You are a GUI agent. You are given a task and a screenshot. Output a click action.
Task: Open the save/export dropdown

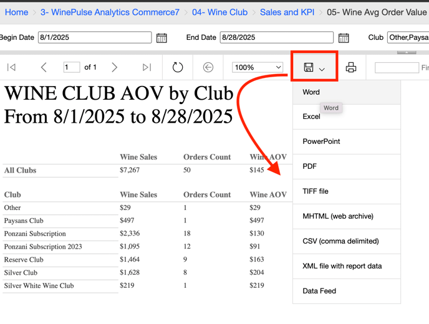314,67
